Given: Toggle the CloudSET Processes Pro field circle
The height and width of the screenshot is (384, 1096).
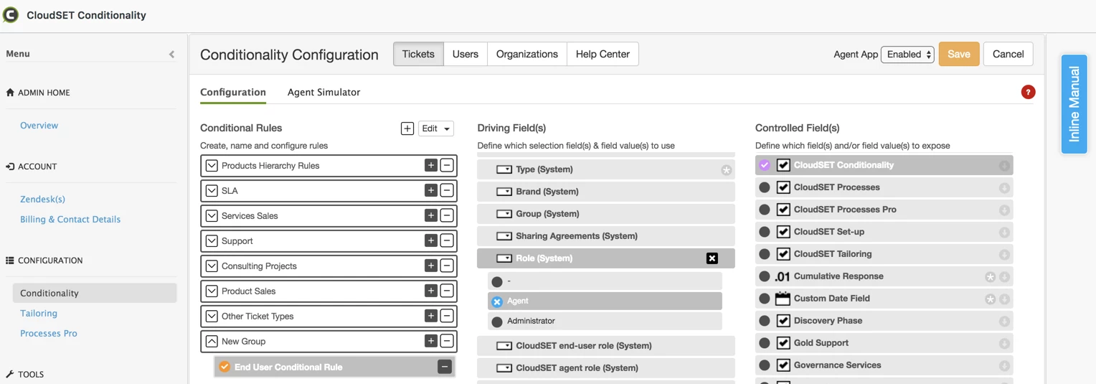Looking at the screenshot, I should pos(765,210).
